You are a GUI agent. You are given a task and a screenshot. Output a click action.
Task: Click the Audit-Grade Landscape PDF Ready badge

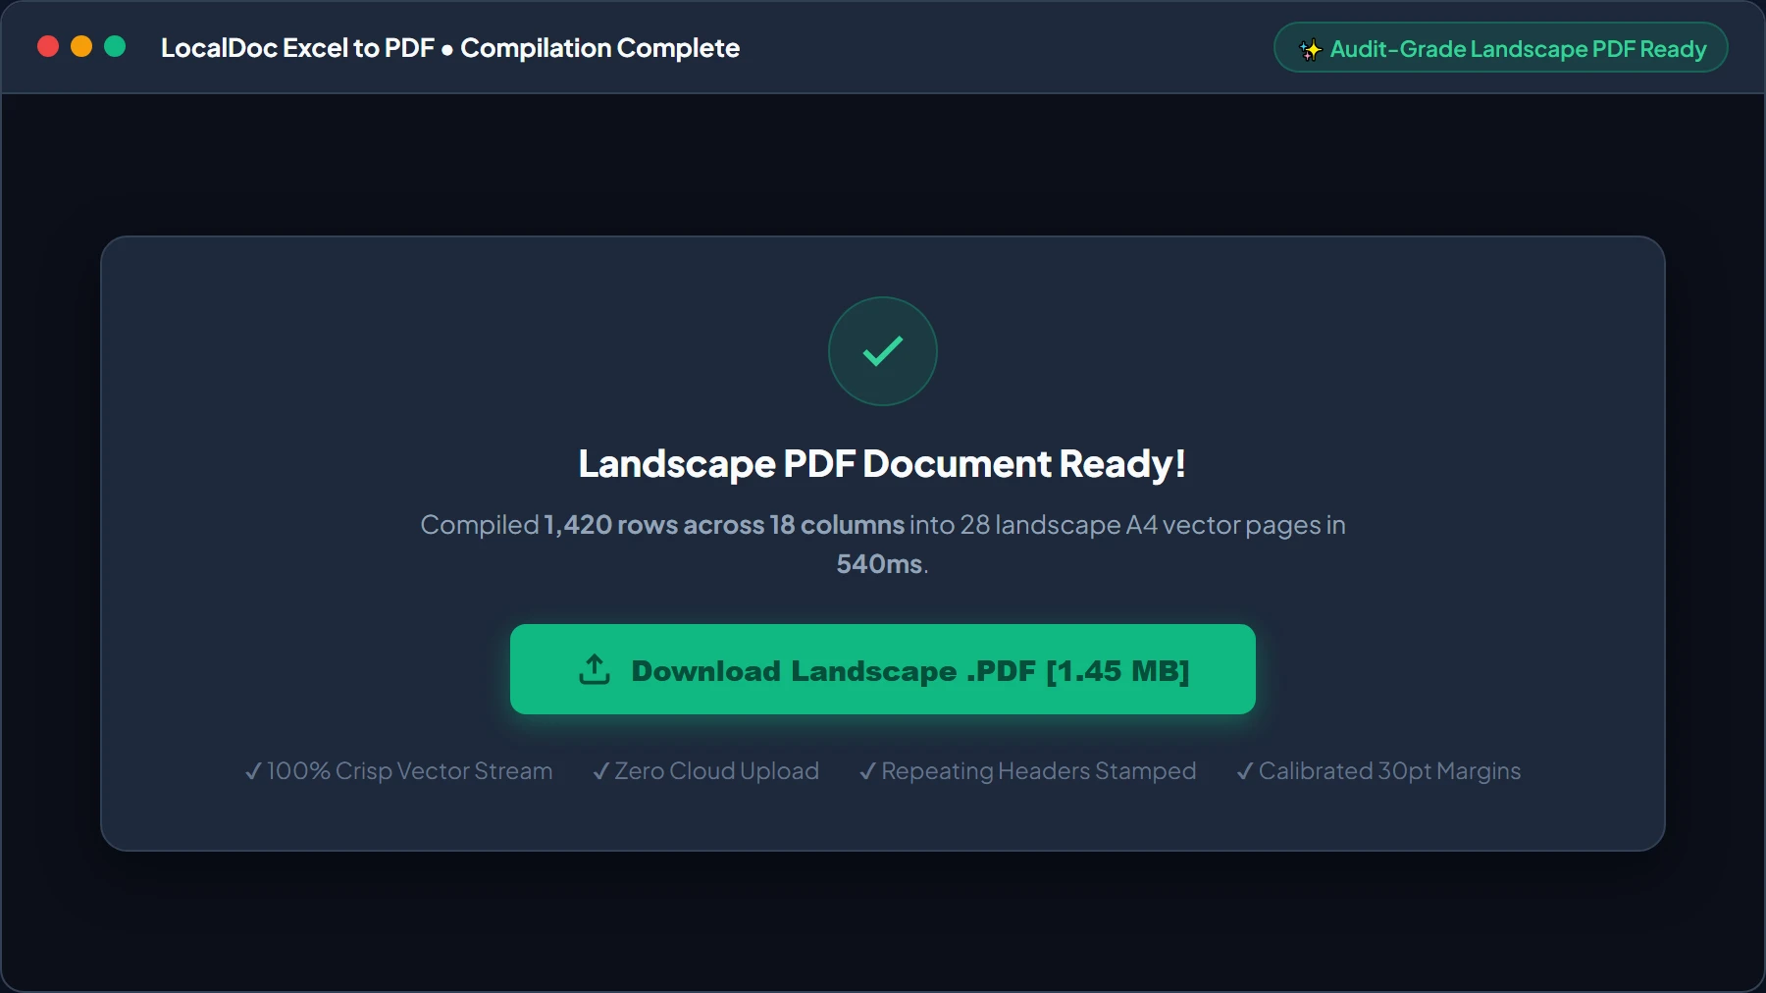1500,48
